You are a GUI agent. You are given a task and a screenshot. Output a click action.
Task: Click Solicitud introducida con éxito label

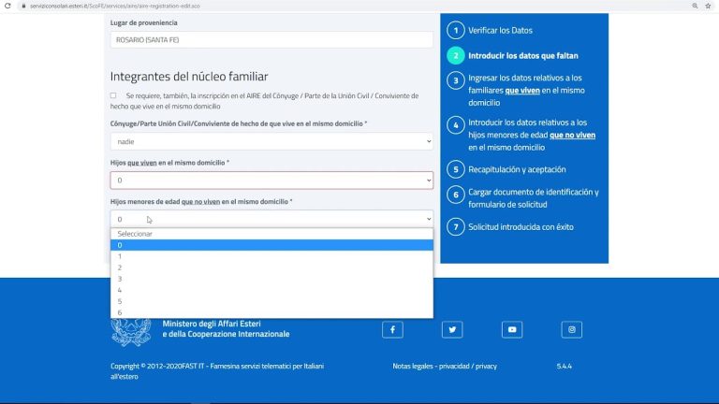[521, 226]
